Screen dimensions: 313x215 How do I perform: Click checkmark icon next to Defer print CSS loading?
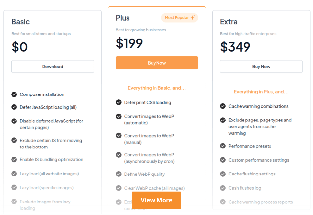coord(119,102)
